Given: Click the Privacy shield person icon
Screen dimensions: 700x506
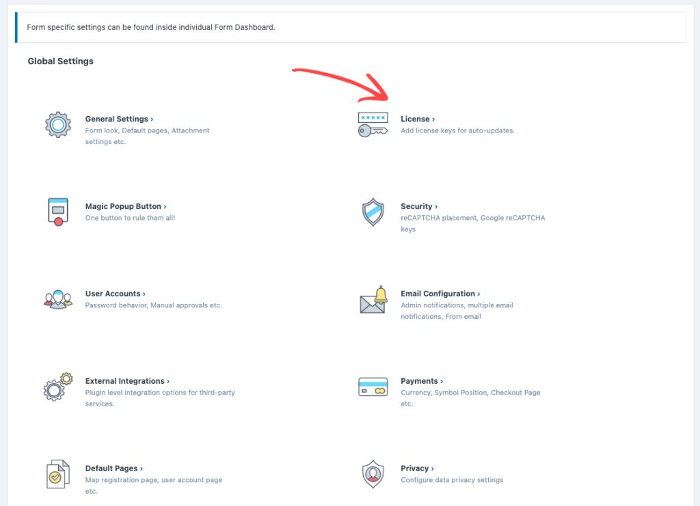Looking at the screenshot, I should pyautogui.click(x=373, y=473).
